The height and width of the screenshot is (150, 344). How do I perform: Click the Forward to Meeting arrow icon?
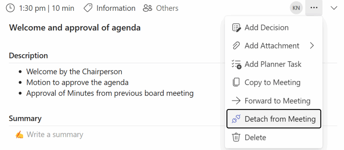click(x=236, y=101)
